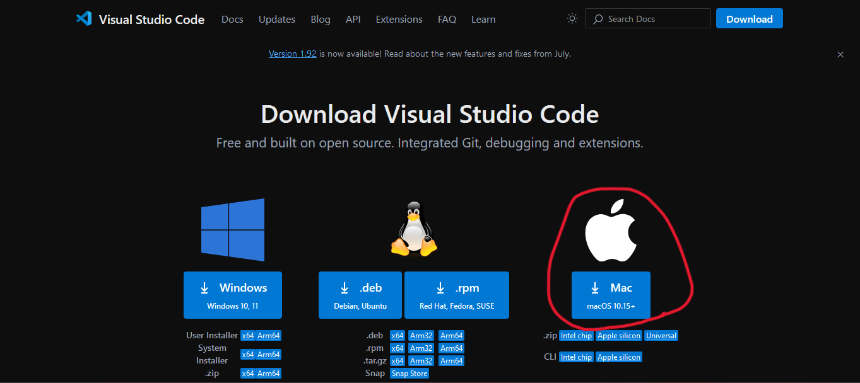The width and height of the screenshot is (860, 383).
Task: Click the Apple logo image
Action: pyautogui.click(x=611, y=231)
